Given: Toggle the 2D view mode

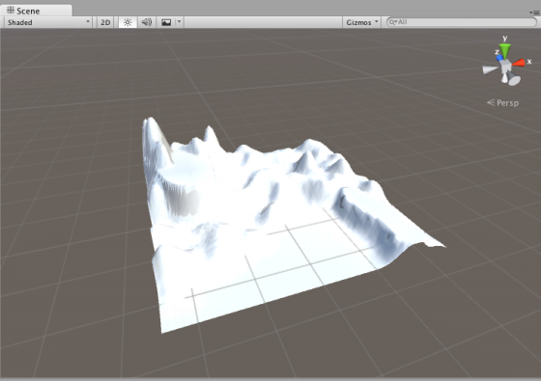Looking at the screenshot, I should pos(105,22).
